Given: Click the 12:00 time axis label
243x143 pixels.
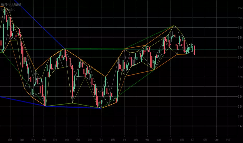Looking at the screenshot, I should [216, 140].
